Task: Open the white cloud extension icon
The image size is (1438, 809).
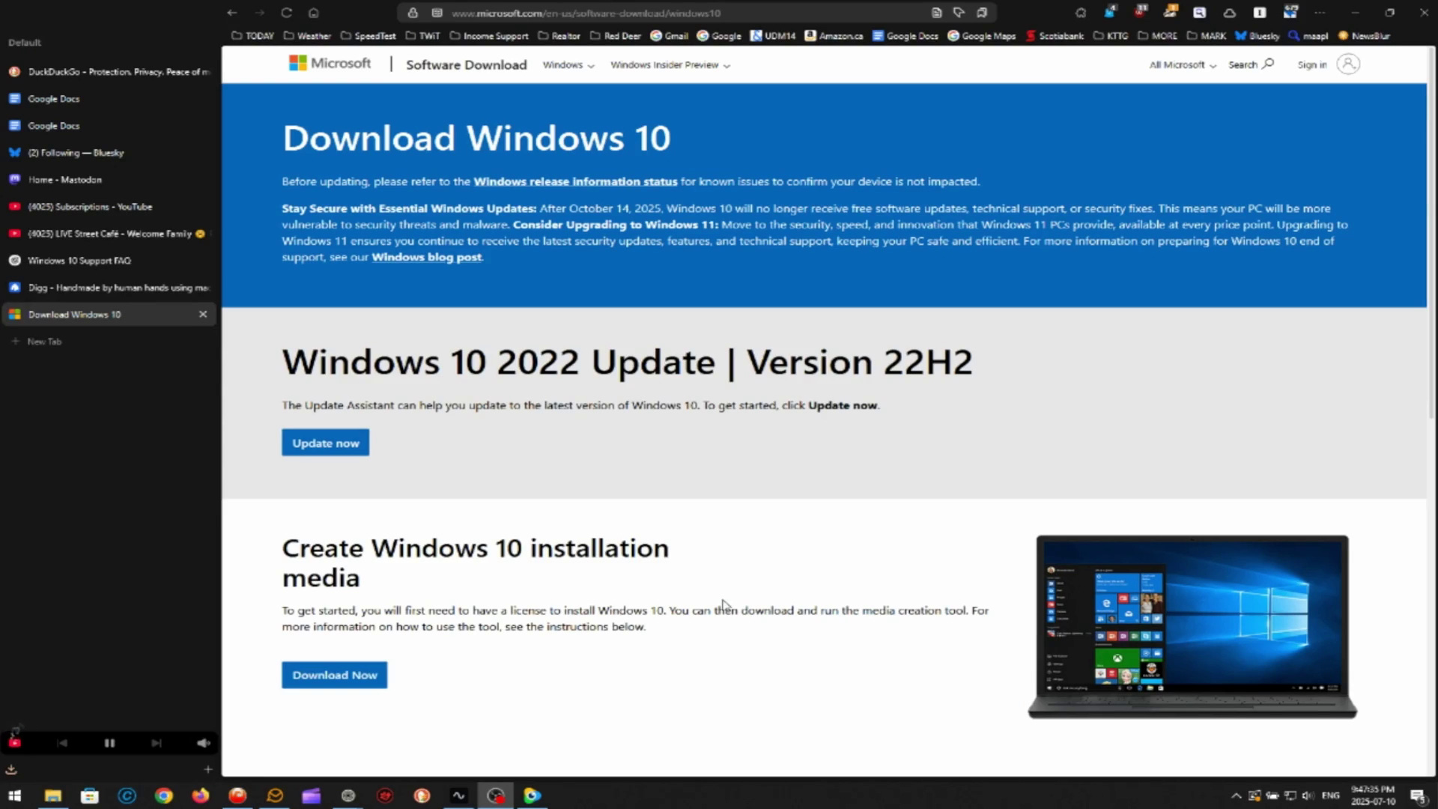Action: (x=1230, y=13)
